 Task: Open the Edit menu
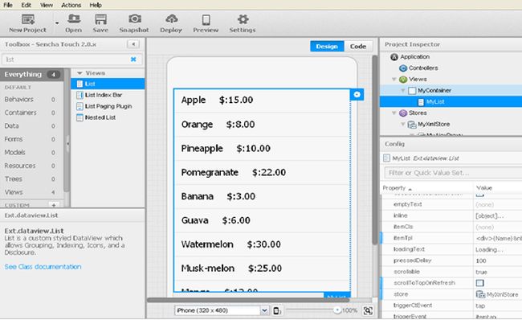(x=26, y=5)
